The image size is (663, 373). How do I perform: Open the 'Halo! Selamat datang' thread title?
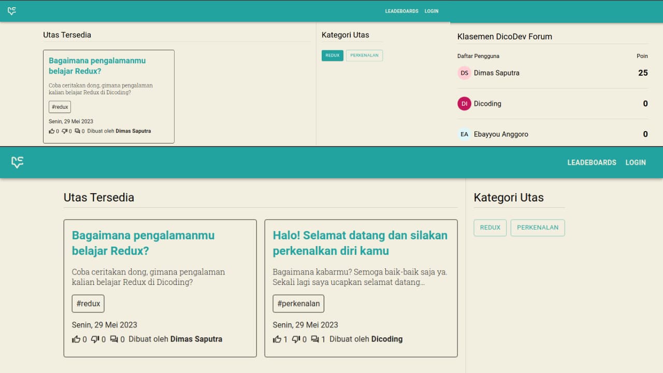(360, 243)
